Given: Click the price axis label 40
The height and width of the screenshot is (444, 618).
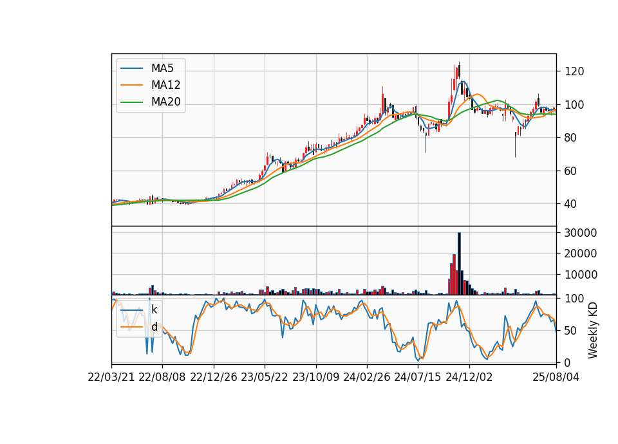Looking at the screenshot, I should 571,204.
